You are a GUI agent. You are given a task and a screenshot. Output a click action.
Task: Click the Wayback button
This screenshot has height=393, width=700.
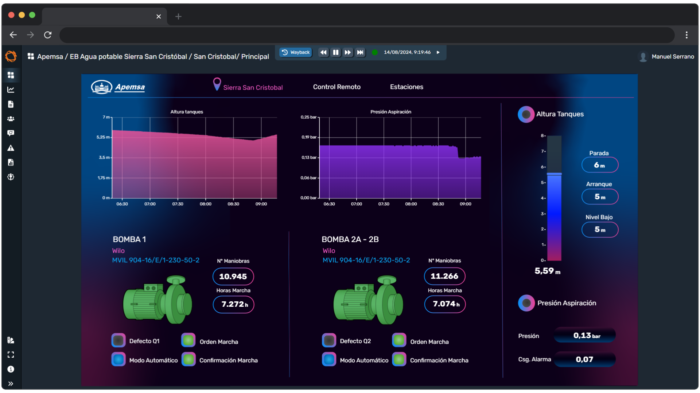pyautogui.click(x=296, y=52)
